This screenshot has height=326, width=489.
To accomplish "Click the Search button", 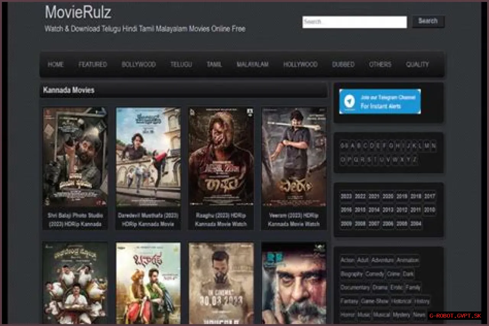I will [x=428, y=21].
